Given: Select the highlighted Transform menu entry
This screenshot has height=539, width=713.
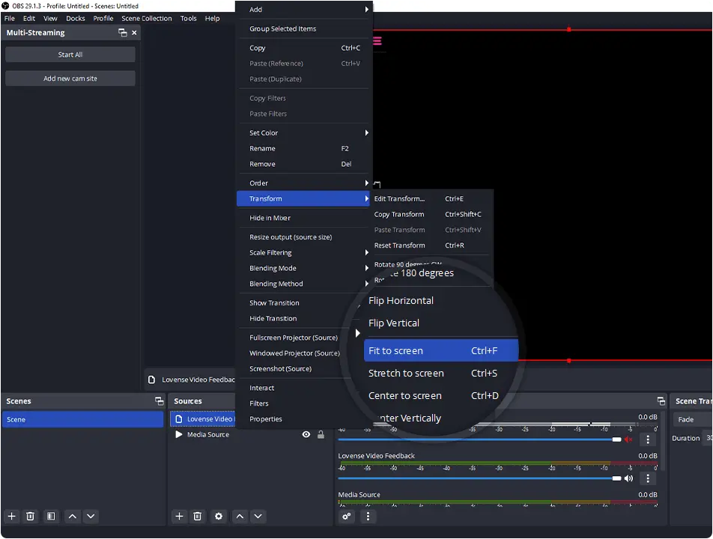Looking at the screenshot, I should [303, 198].
